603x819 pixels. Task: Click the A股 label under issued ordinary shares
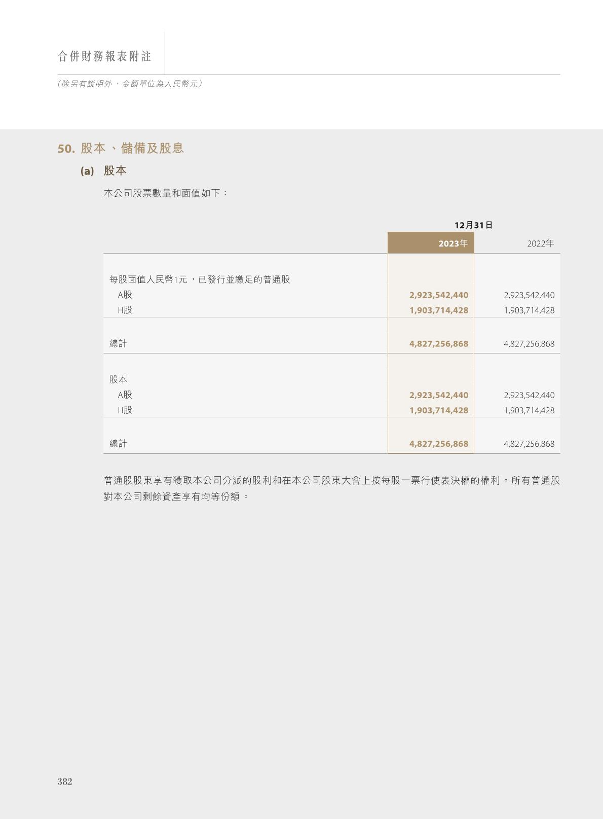125,295
